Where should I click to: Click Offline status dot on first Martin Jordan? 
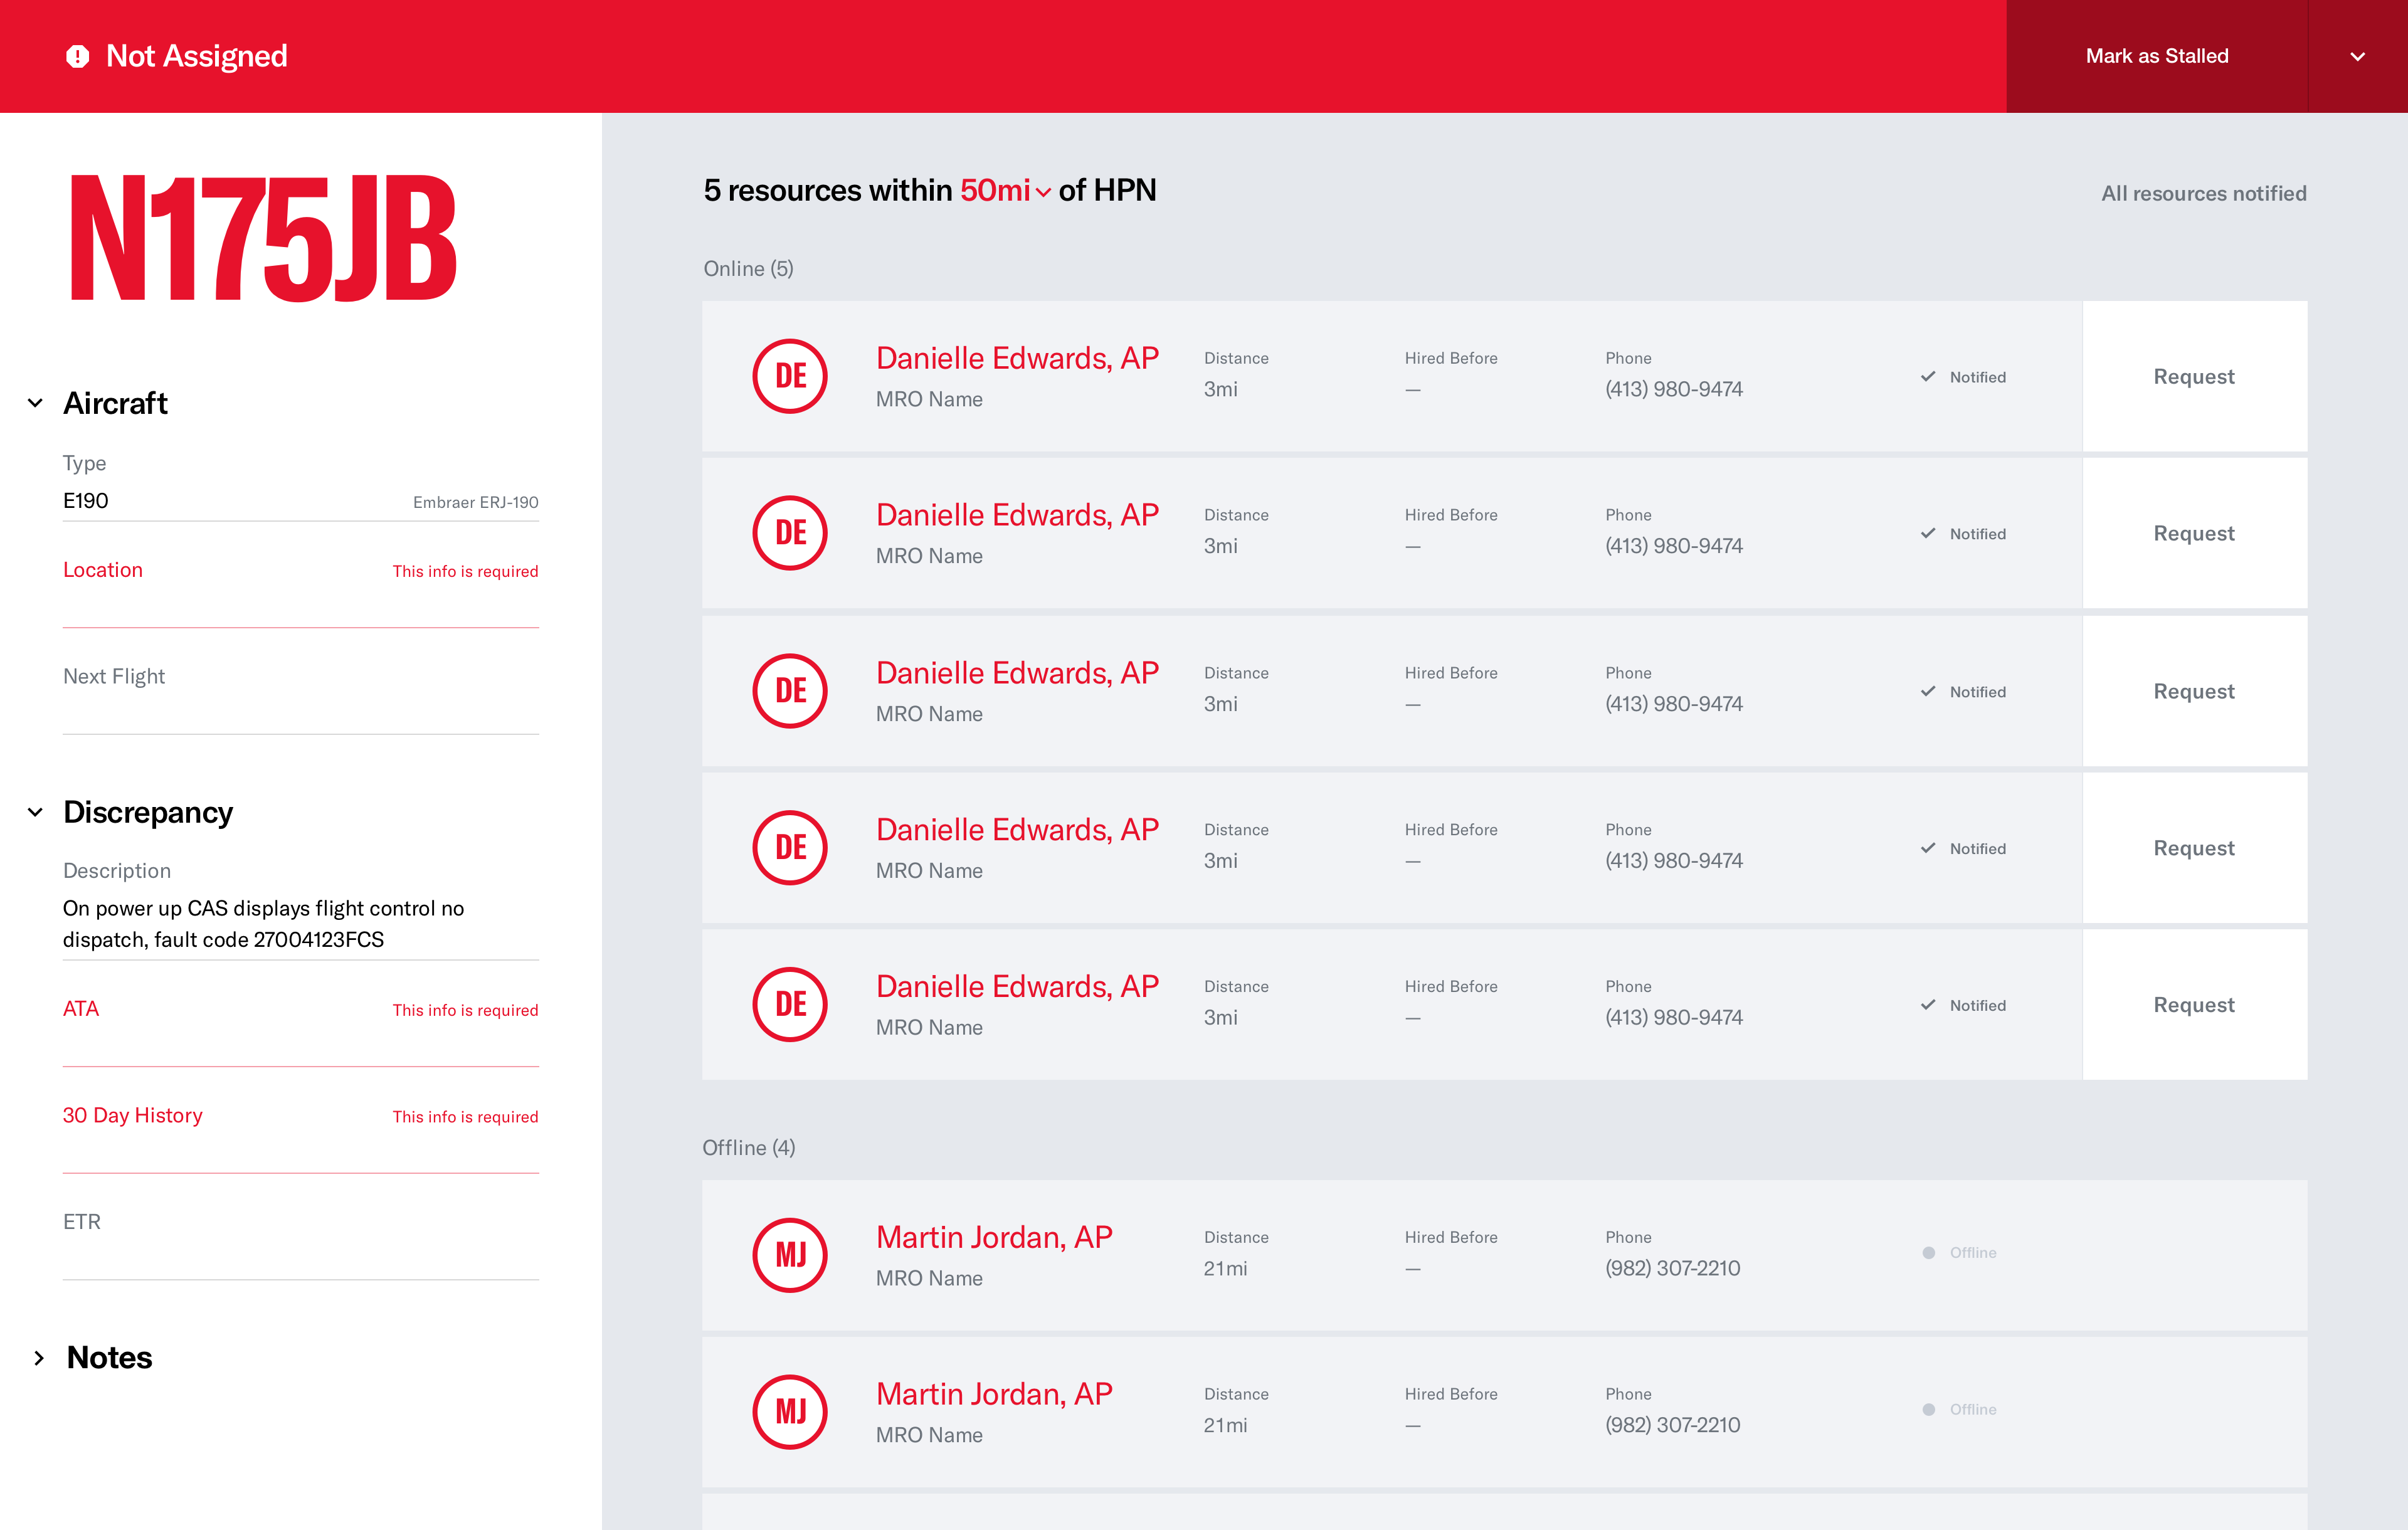click(x=1928, y=1253)
